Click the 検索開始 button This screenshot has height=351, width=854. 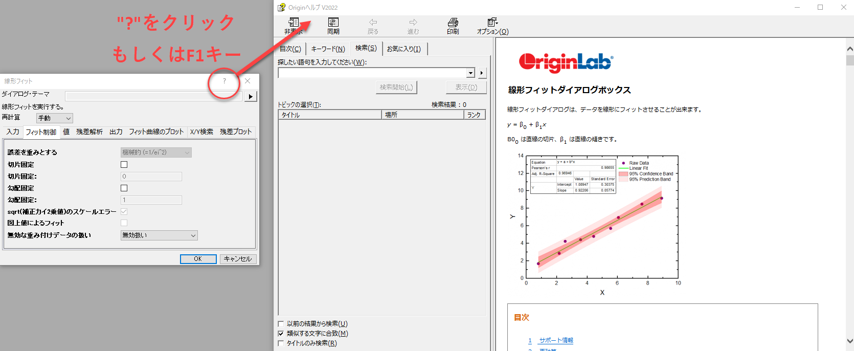[396, 87]
